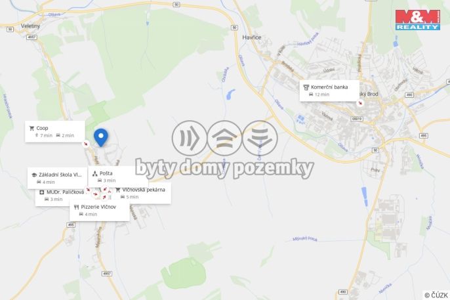
Task: Click the medical cross icon beside MUDr. Paličková
Action: pos(42,192)
